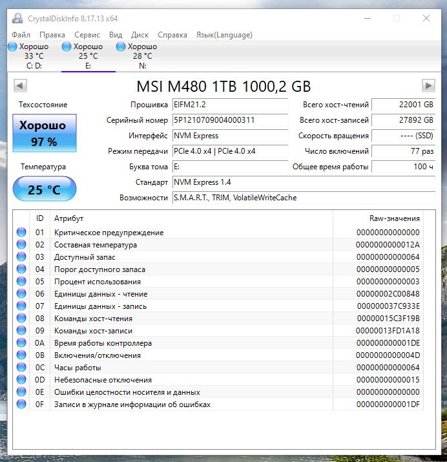This screenshot has height=462, width=447.
Task: Click status orb of attribute 0D
Action: pos(21,379)
